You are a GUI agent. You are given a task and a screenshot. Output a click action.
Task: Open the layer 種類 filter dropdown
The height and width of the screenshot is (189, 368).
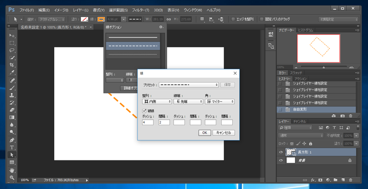tap(295, 128)
